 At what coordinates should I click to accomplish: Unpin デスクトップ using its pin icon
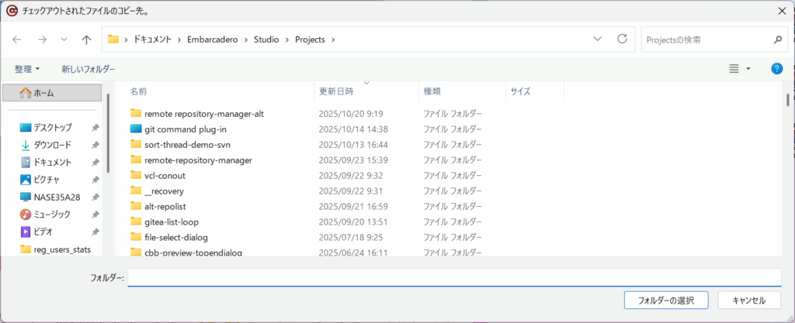[95, 128]
